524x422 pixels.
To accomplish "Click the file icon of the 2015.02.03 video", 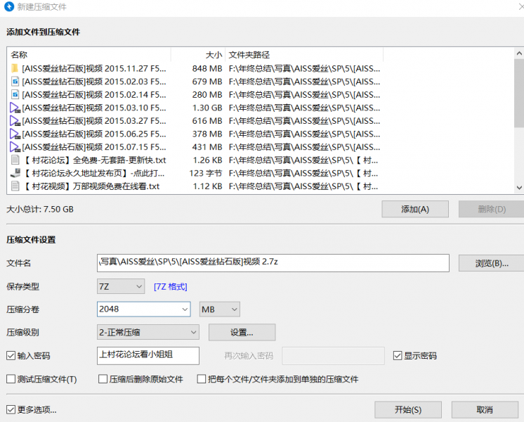I will point(15,82).
